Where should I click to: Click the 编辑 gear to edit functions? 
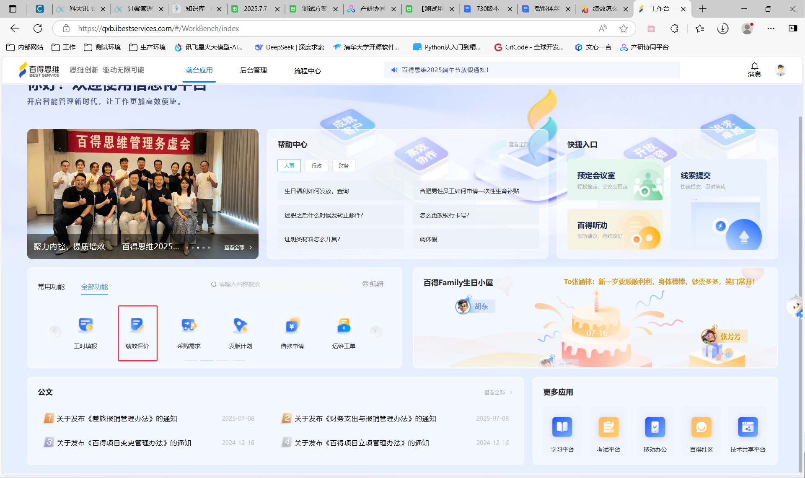pyautogui.click(x=373, y=284)
